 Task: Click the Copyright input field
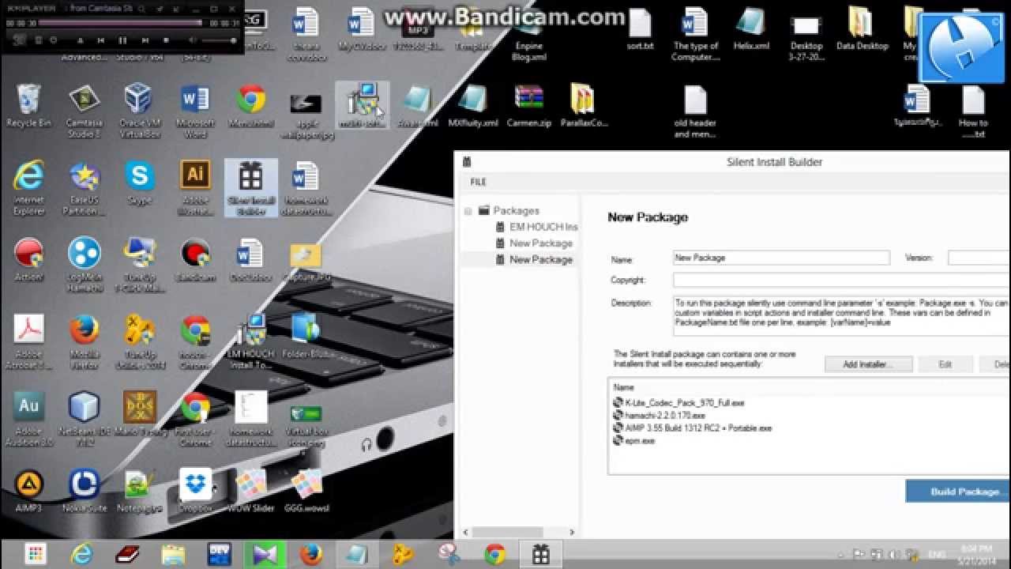(x=842, y=280)
